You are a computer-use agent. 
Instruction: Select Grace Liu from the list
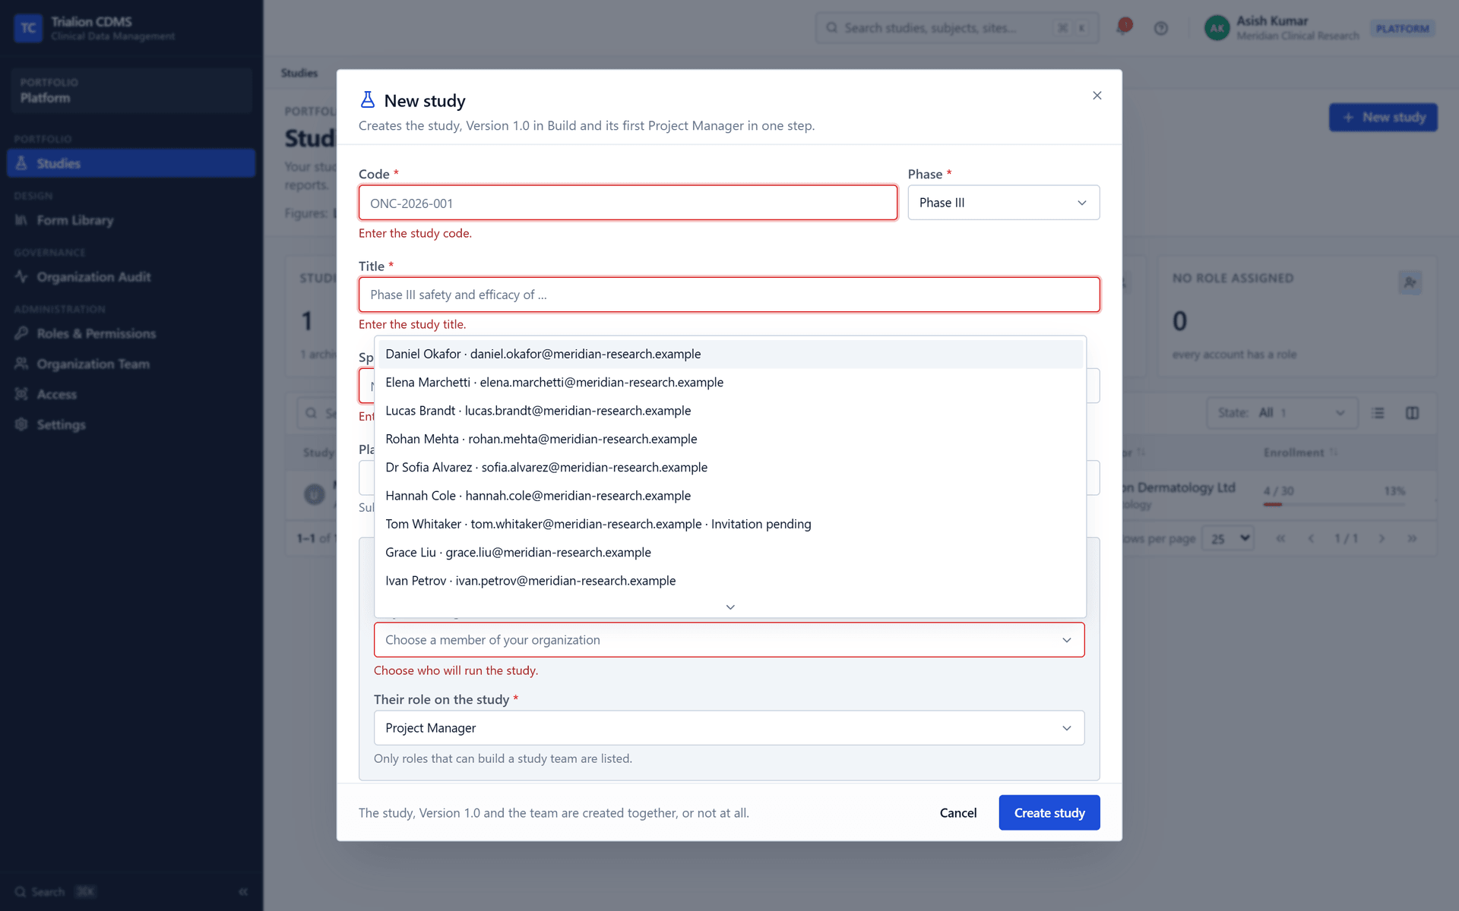(730, 553)
